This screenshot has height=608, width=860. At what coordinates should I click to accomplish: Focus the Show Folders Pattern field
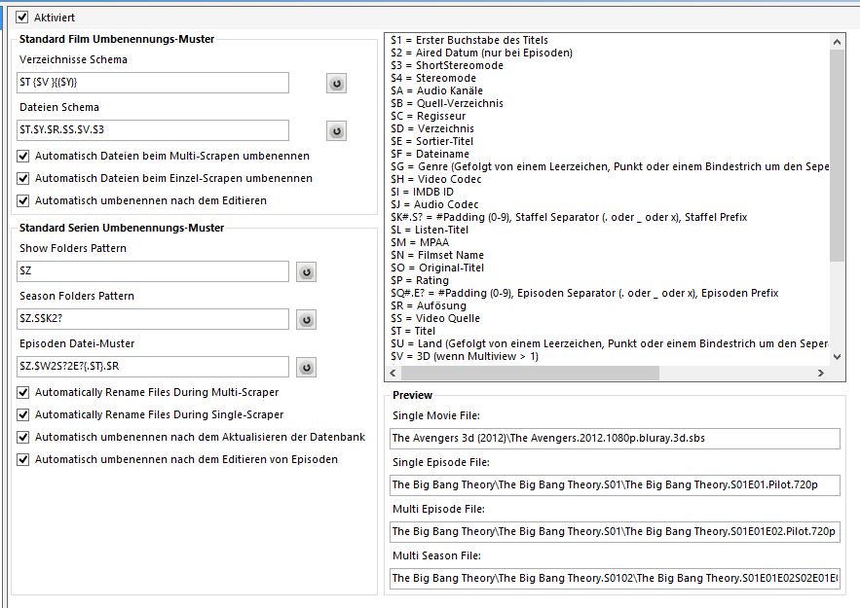click(x=153, y=271)
